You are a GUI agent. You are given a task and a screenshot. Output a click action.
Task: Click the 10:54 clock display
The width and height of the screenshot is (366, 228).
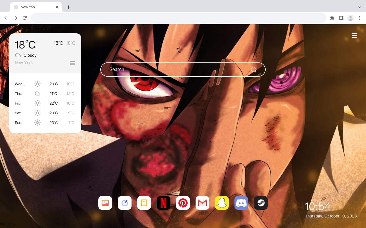point(318,206)
